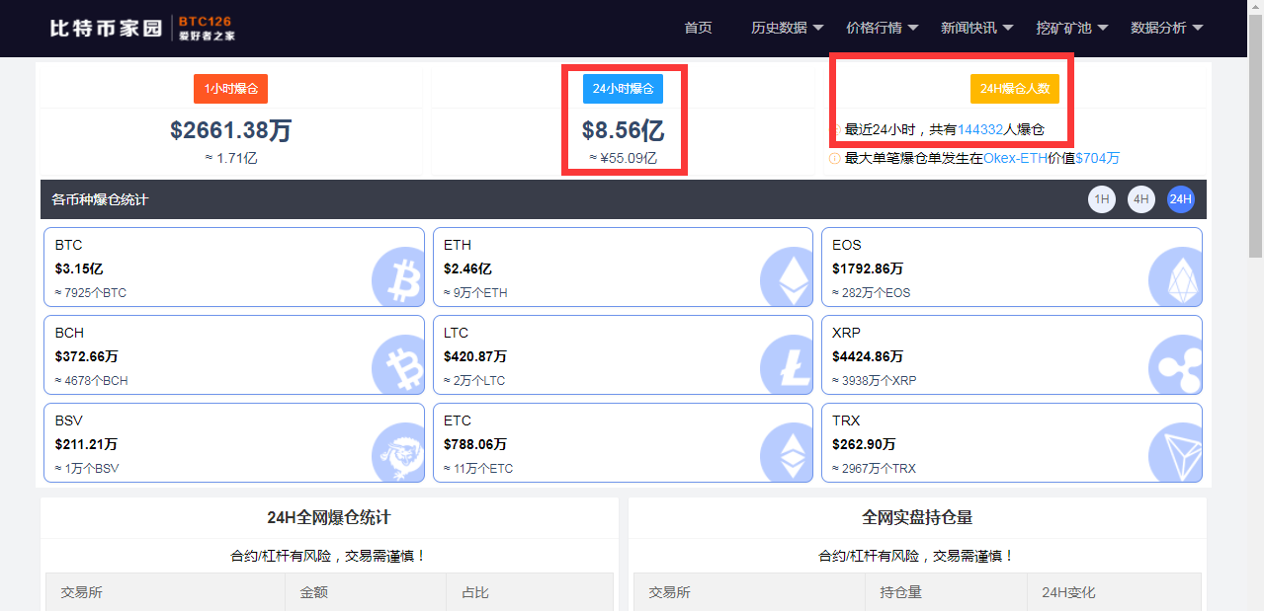Click the Ethereum icon in ETH card
This screenshot has height=611, width=1264.
(787, 276)
